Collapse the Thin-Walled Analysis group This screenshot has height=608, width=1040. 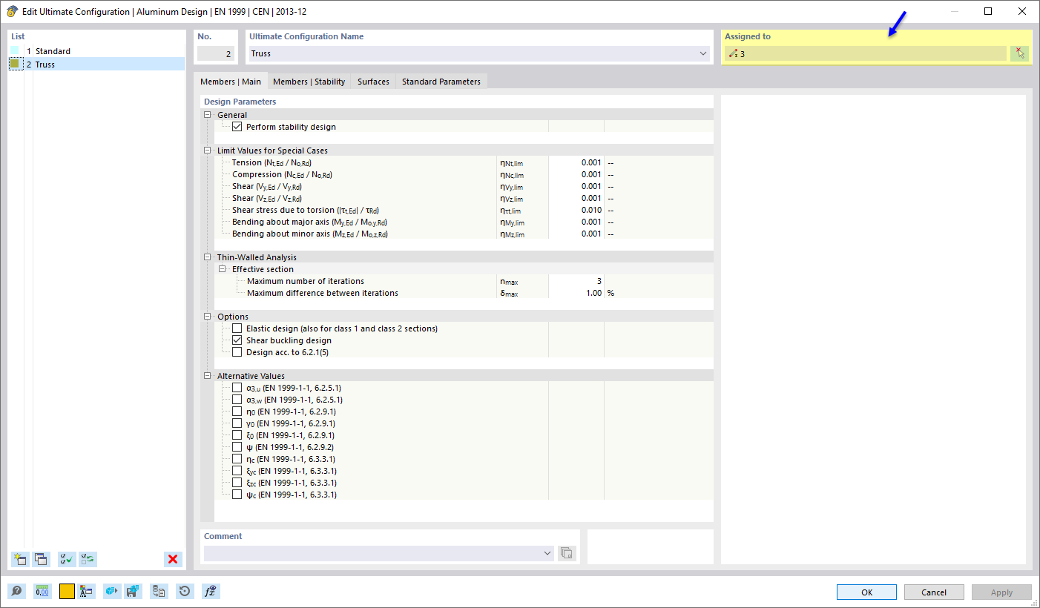(x=208, y=257)
